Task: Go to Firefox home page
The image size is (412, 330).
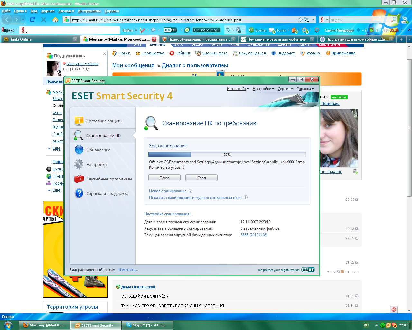Action: point(55,20)
